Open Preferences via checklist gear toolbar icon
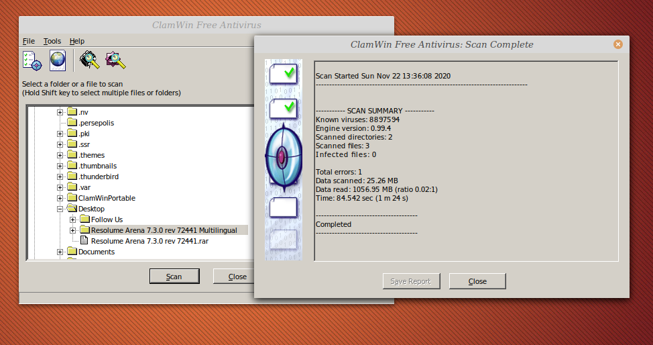 coord(32,60)
